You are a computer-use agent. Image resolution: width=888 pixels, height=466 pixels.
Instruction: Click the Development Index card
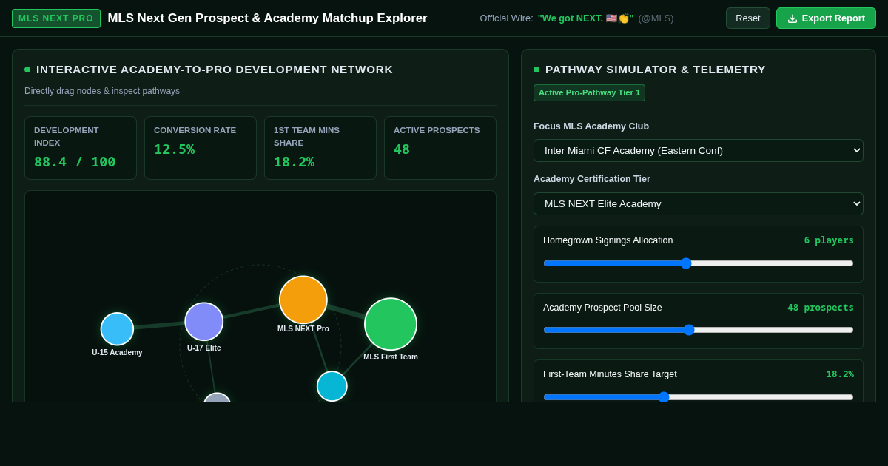81,148
